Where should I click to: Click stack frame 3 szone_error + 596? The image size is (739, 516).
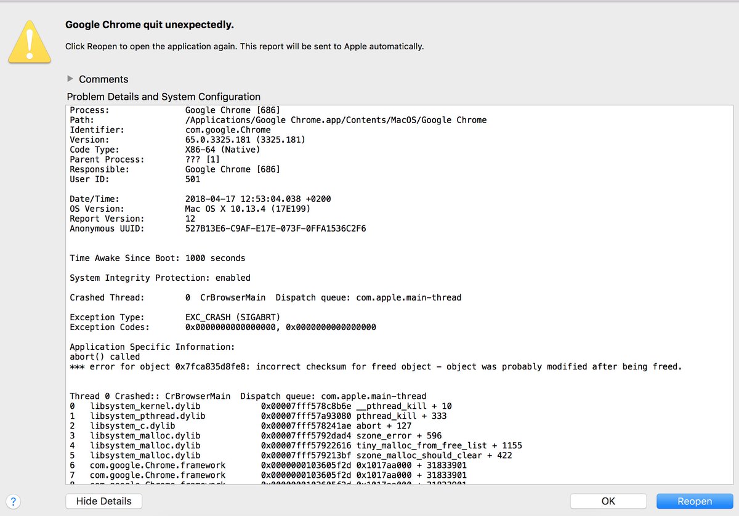[256, 435]
